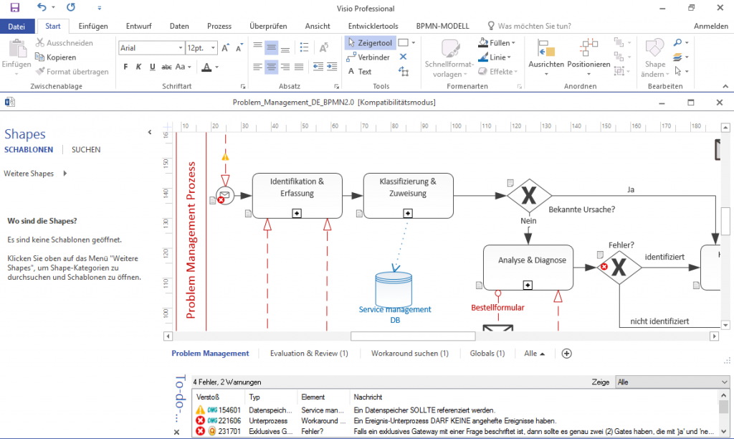Viewport: 734px width, 439px height.
Task: Select the Service management DB data store shape
Action: pyautogui.click(x=394, y=290)
